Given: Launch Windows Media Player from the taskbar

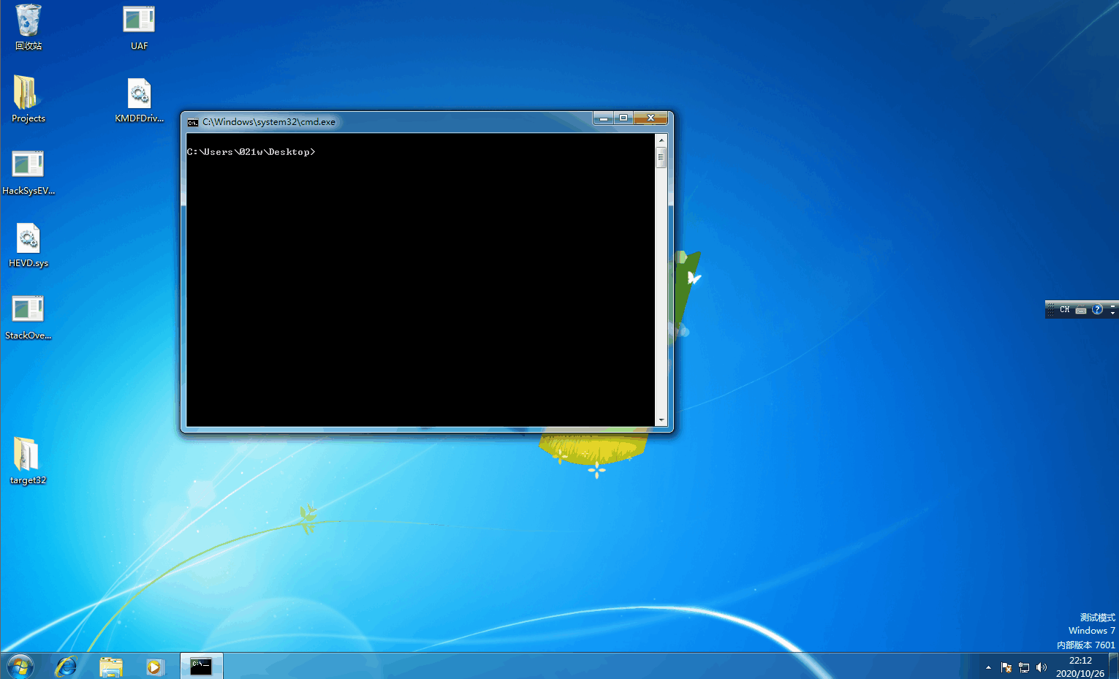Looking at the screenshot, I should (x=155, y=667).
